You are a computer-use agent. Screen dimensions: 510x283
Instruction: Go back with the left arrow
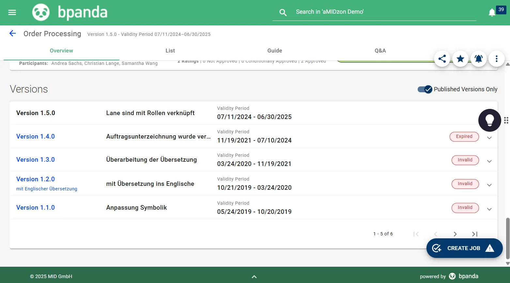pos(13,33)
